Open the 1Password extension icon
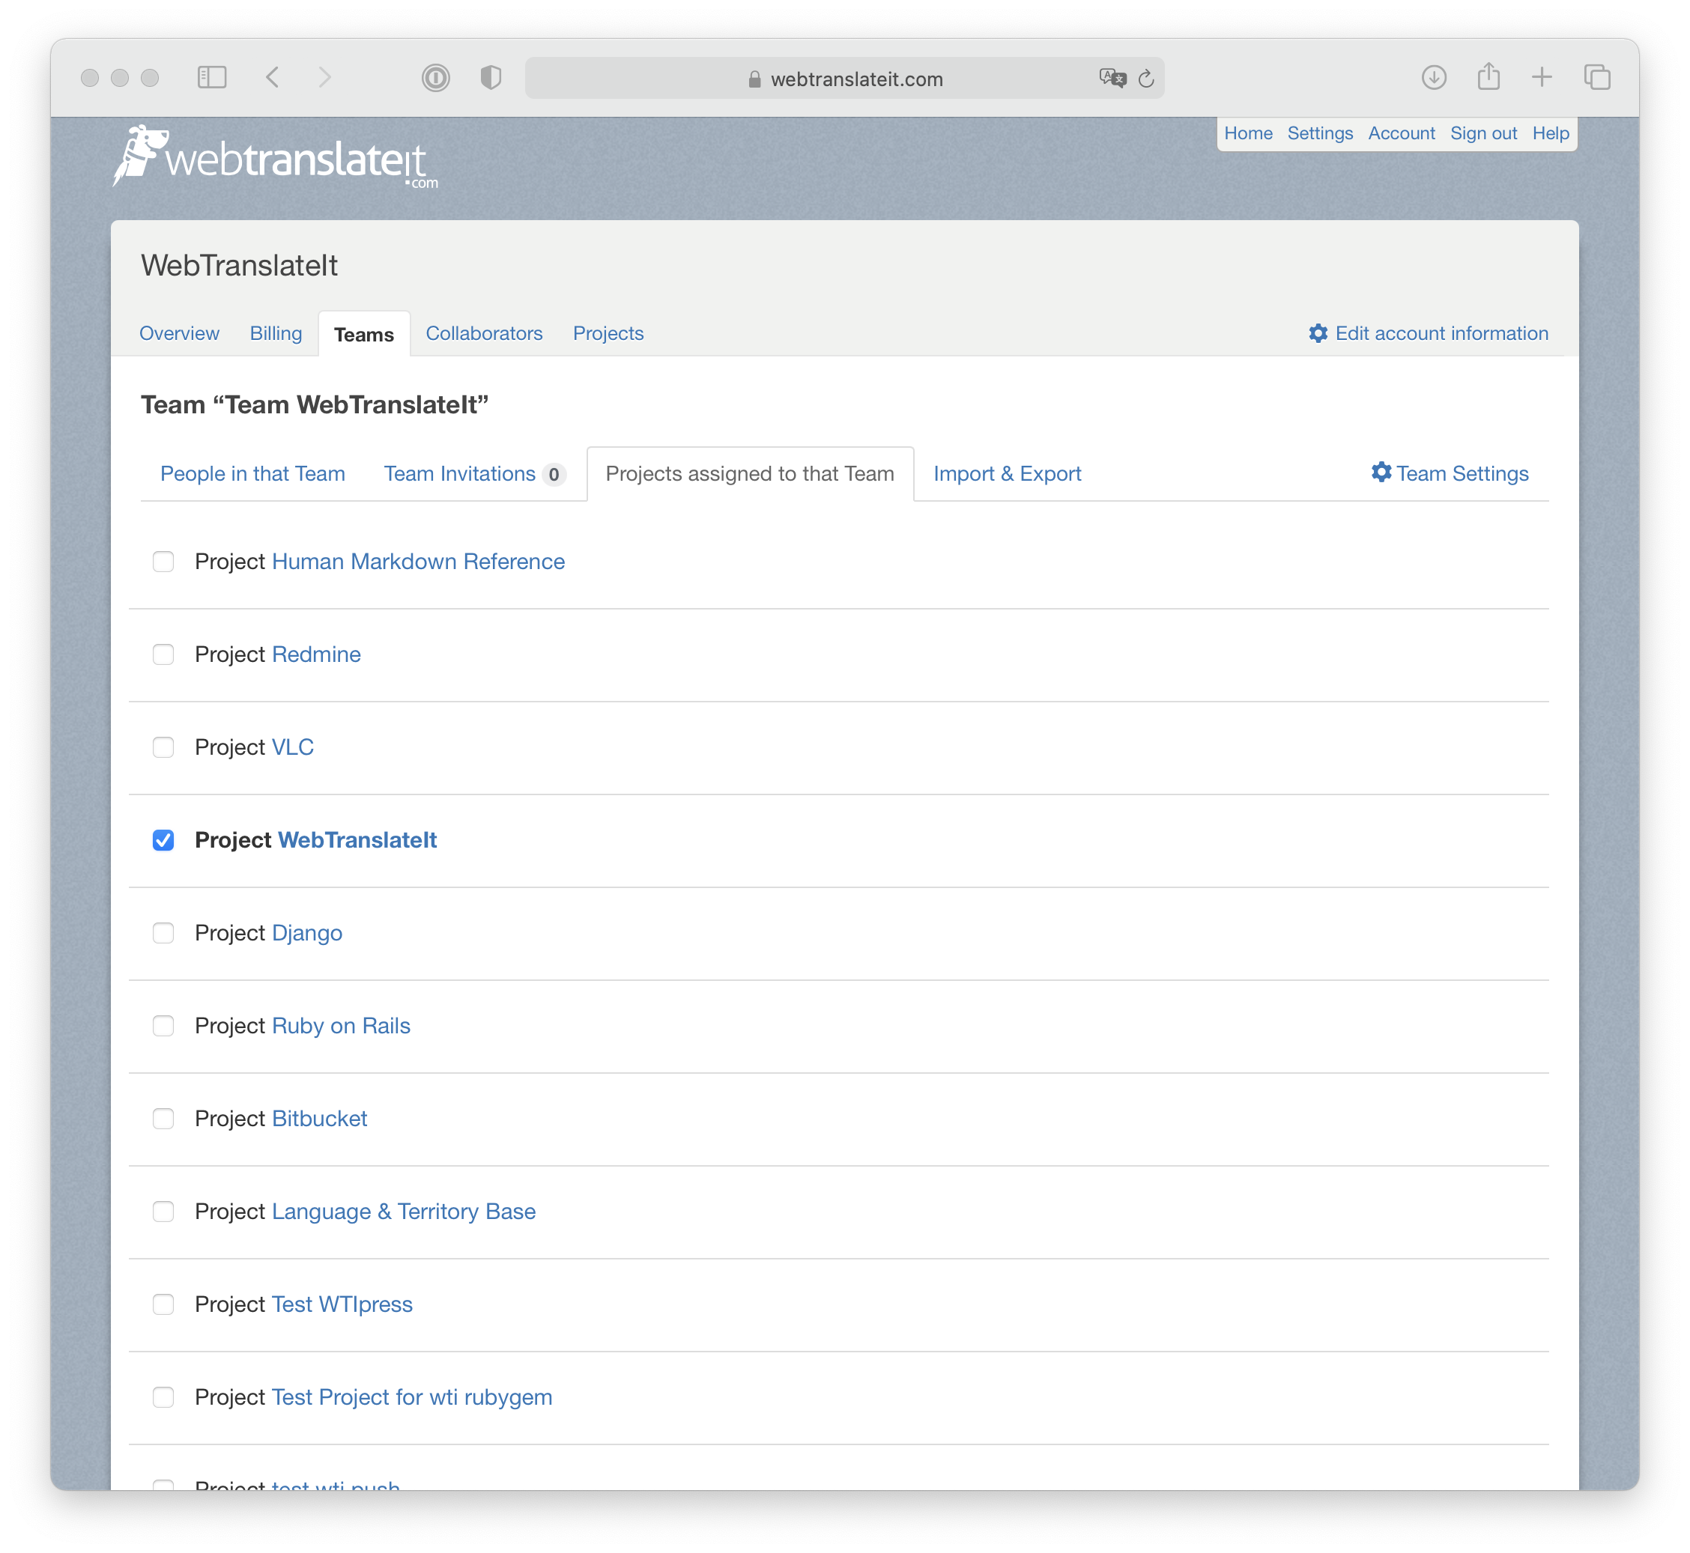Screen dimensions: 1690x1553 435,78
